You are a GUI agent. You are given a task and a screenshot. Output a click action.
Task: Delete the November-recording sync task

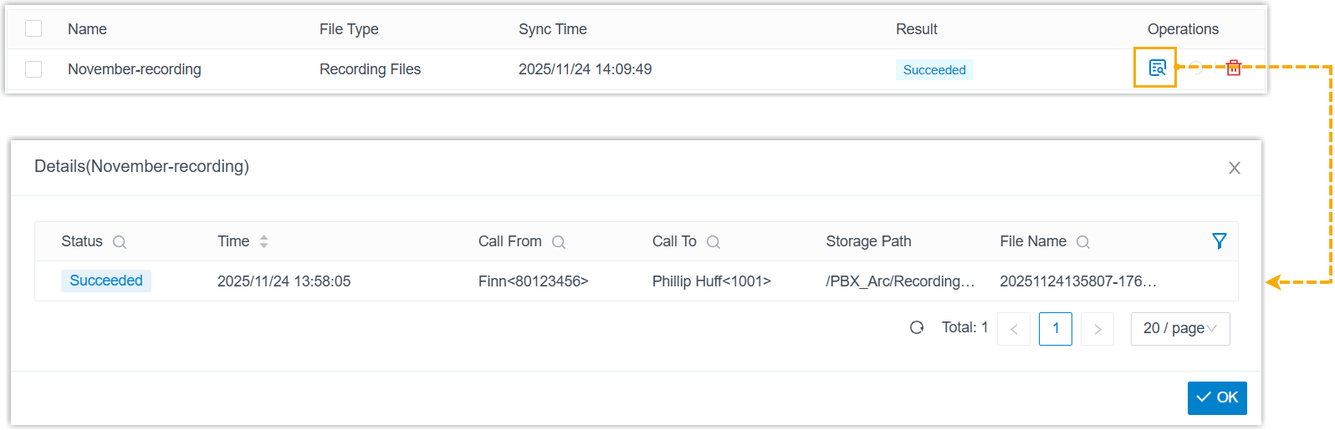pos(1233,68)
